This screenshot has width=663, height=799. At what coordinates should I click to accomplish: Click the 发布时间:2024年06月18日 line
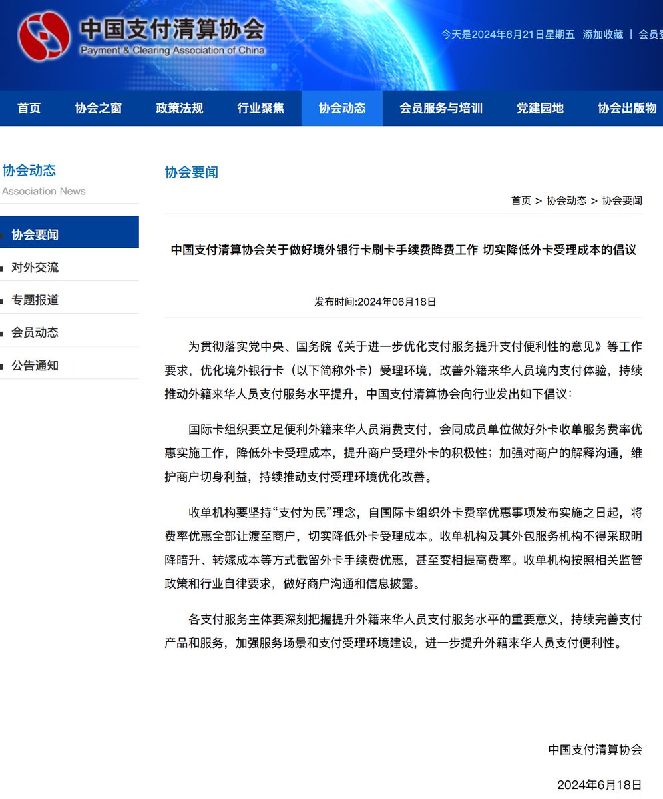pos(375,302)
